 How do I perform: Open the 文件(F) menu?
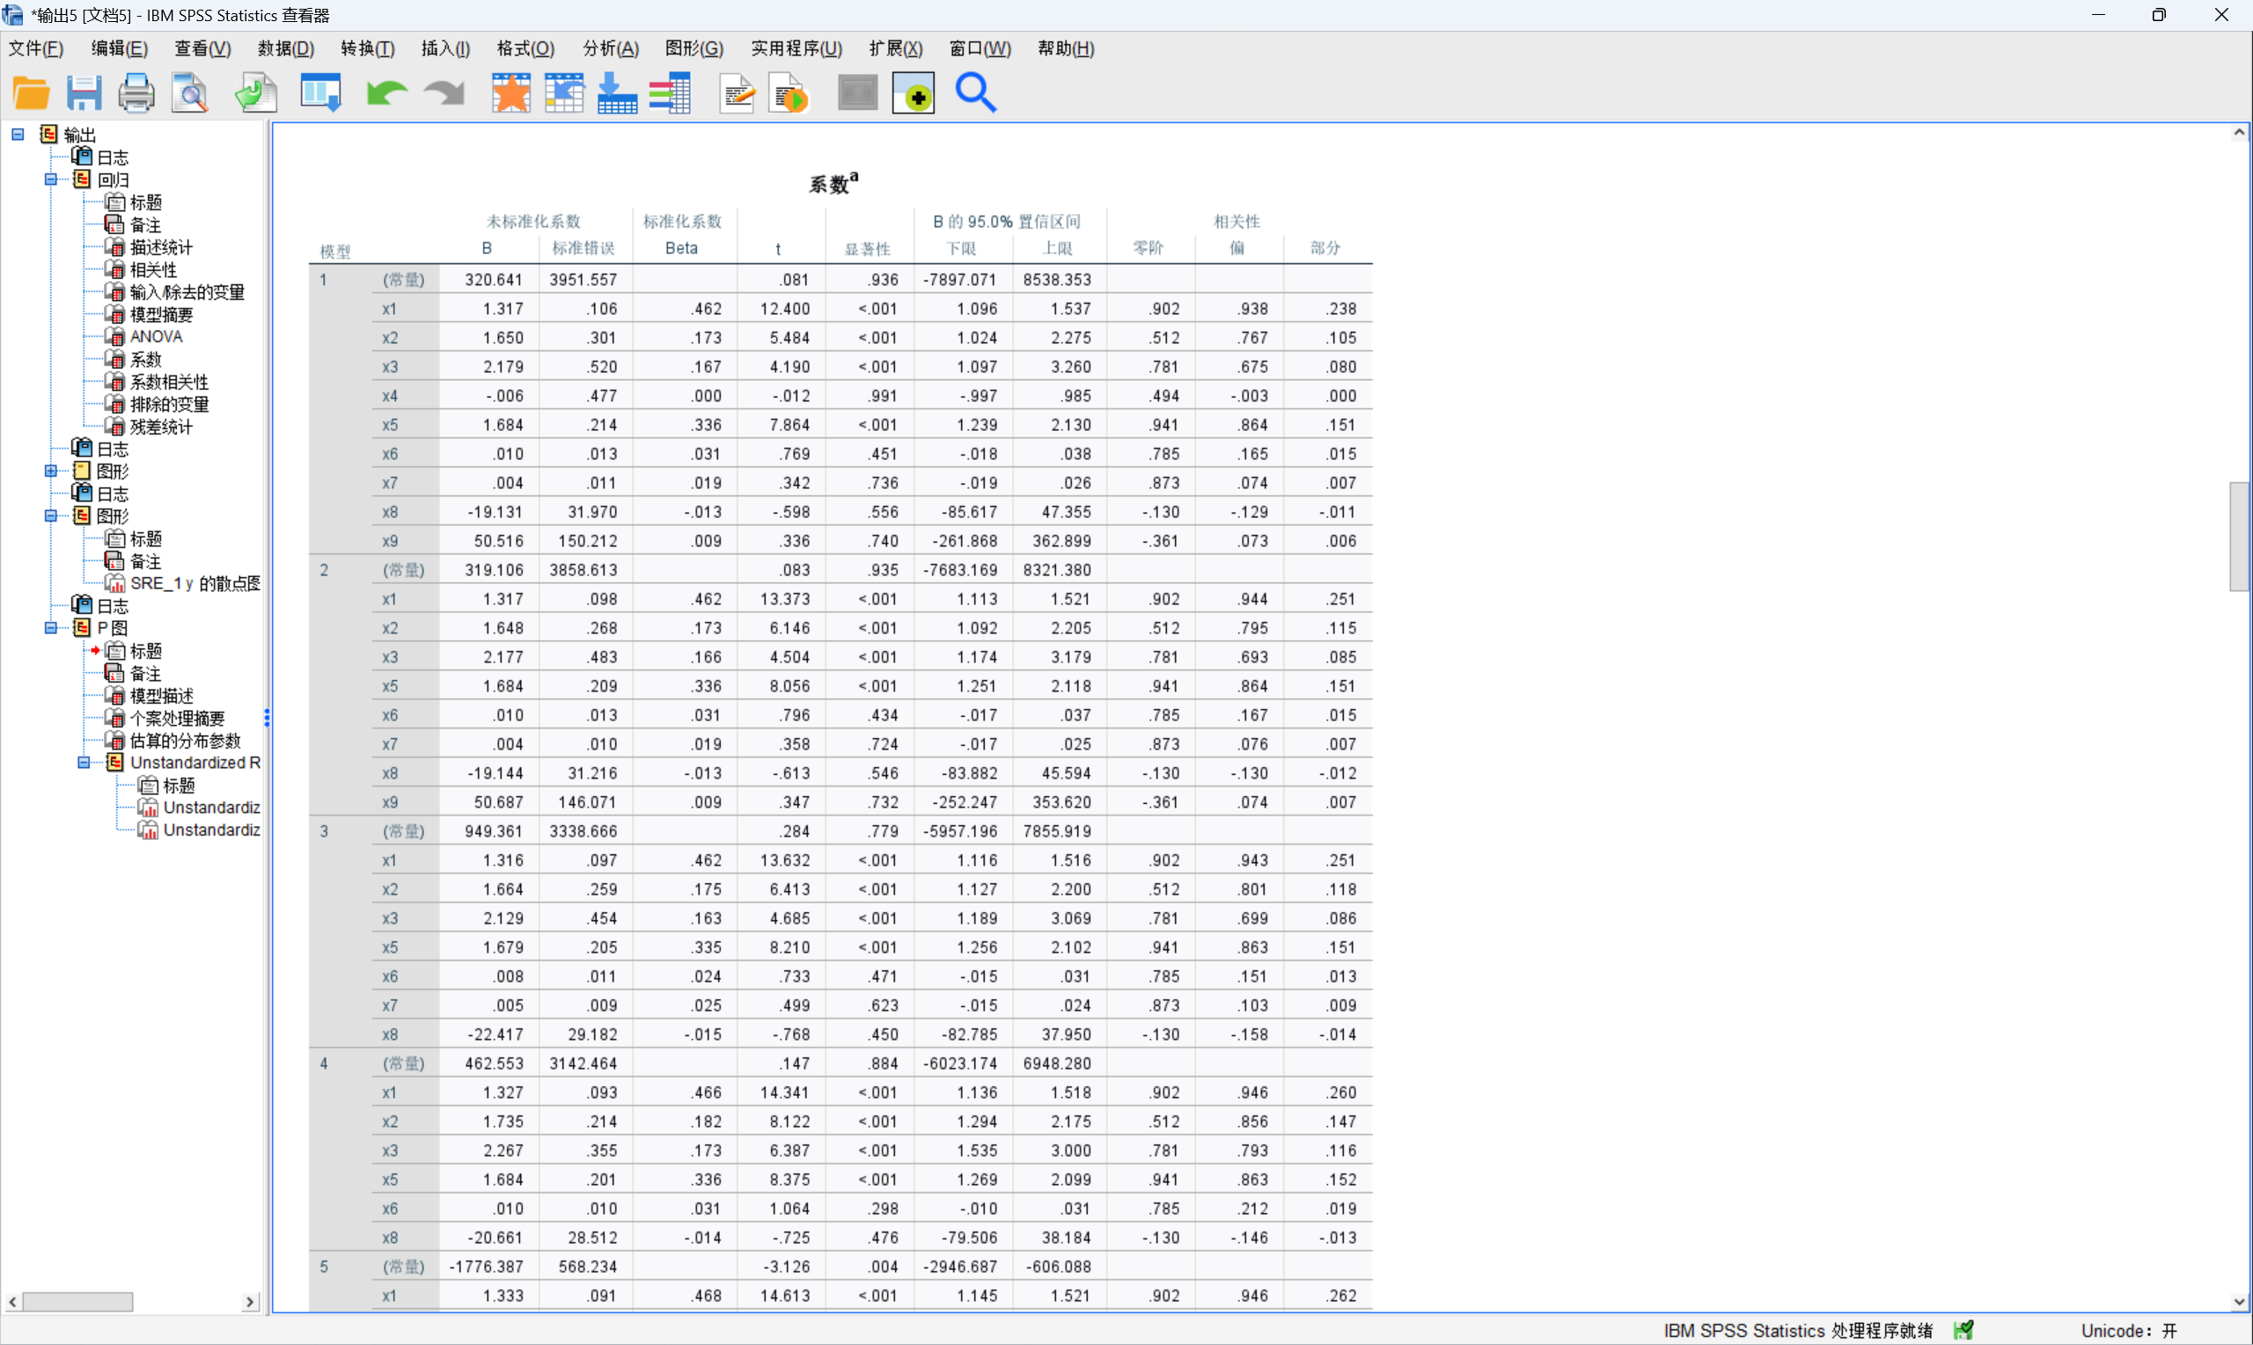[x=35, y=49]
